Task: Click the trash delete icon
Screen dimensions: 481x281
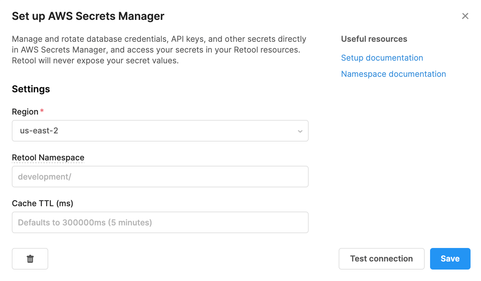Action: tap(30, 259)
